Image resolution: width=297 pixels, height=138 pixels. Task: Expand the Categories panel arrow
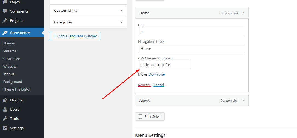pyautogui.click(x=121, y=22)
